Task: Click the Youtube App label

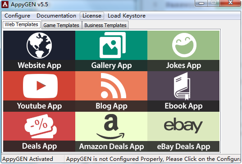Action: [39, 106]
